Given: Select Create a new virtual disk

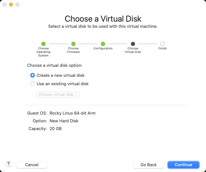Looking at the screenshot, I should pyautogui.click(x=33, y=75).
